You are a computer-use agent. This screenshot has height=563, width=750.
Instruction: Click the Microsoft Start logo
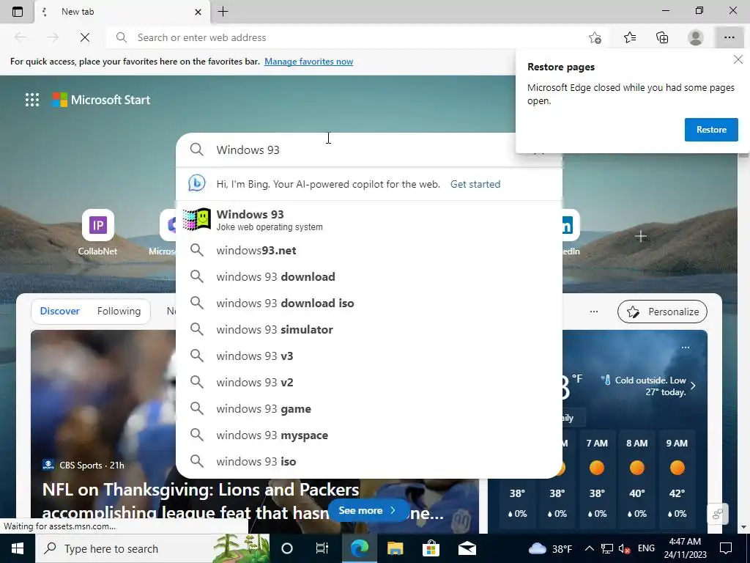(x=101, y=100)
